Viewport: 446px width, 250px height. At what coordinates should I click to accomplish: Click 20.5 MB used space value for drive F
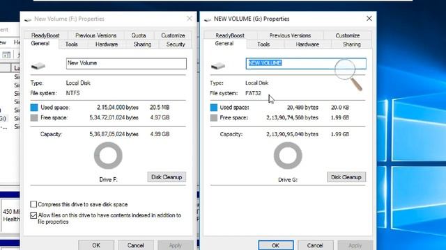coord(160,108)
